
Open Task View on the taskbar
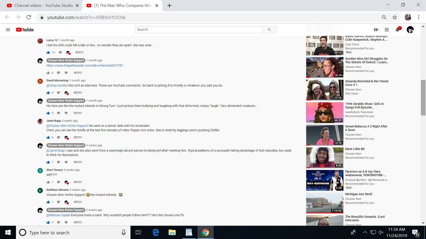point(138,232)
